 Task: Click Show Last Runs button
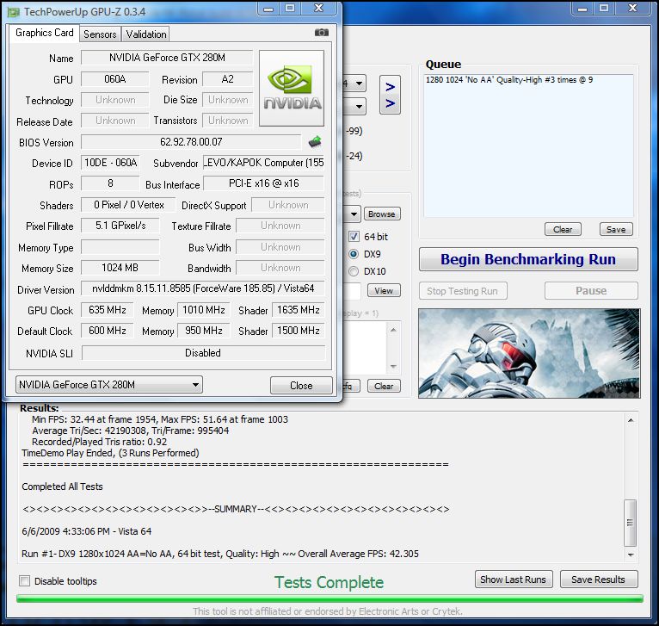pos(514,580)
